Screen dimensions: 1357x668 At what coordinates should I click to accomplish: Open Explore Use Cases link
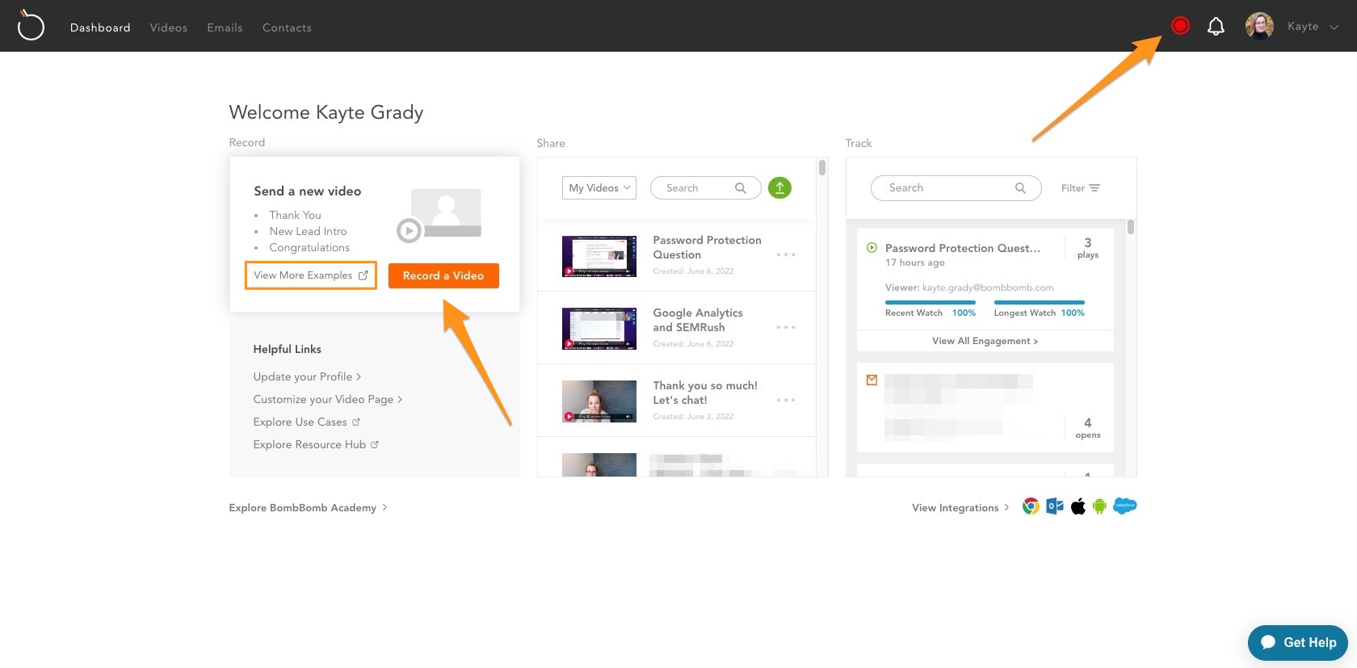(x=307, y=422)
